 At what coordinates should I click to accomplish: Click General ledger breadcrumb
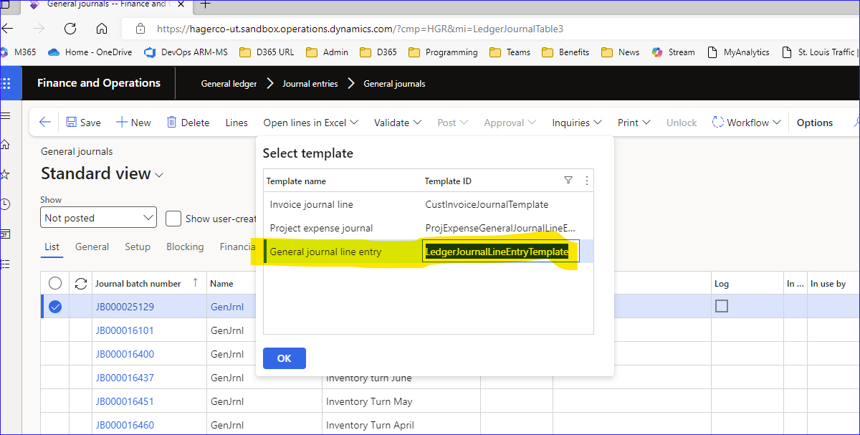click(229, 84)
